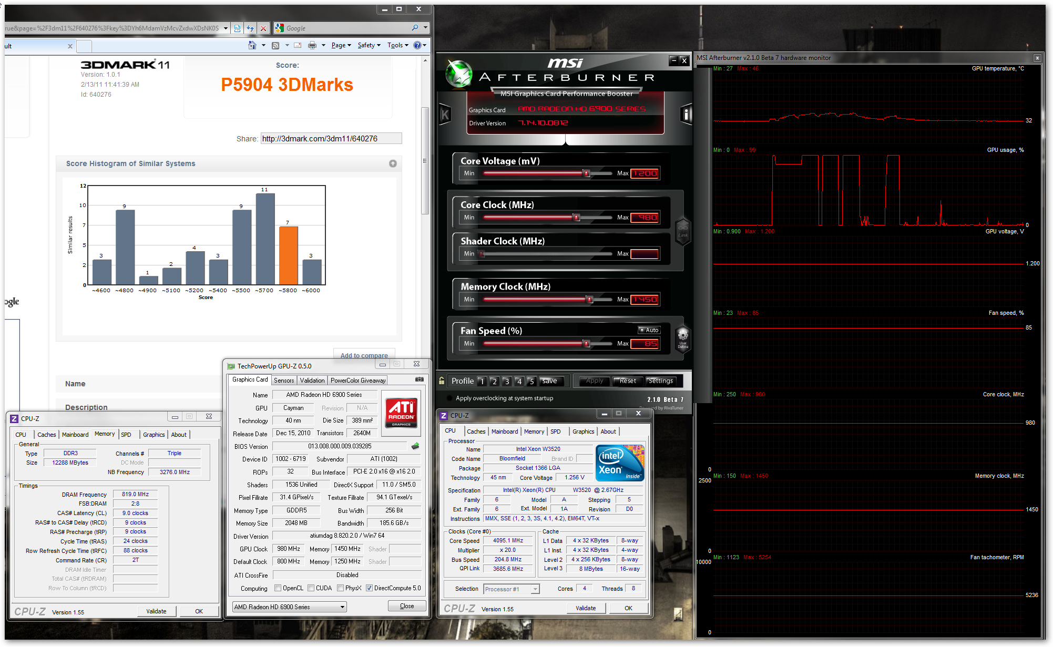Click the profile lock padlock icon
The image size is (1053, 647).
click(x=442, y=381)
